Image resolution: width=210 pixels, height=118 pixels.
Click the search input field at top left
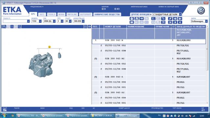(15, 21)
